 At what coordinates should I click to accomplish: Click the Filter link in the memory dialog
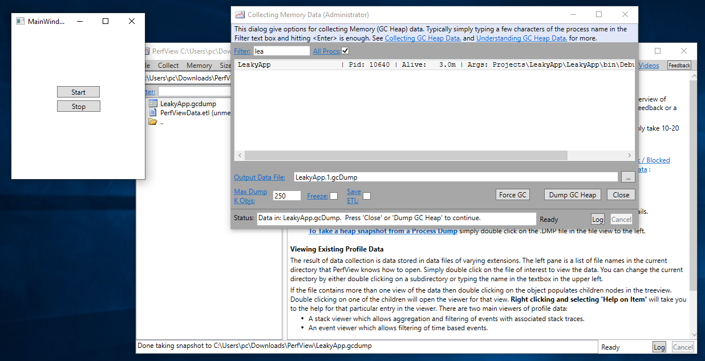click(x=242, y=51)
